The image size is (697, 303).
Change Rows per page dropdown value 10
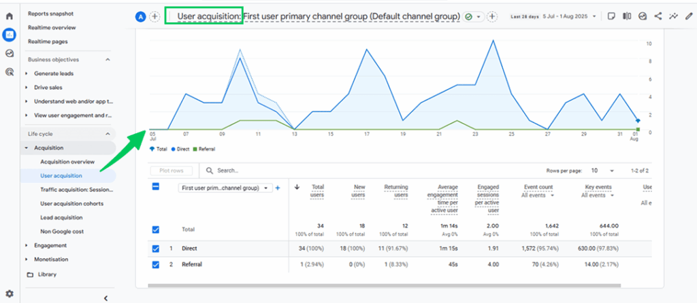pos(602,171)
